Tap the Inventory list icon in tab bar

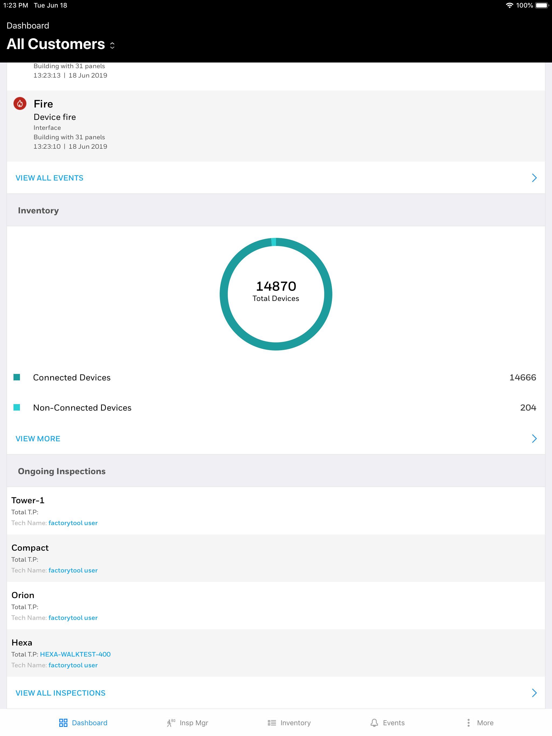272,723
